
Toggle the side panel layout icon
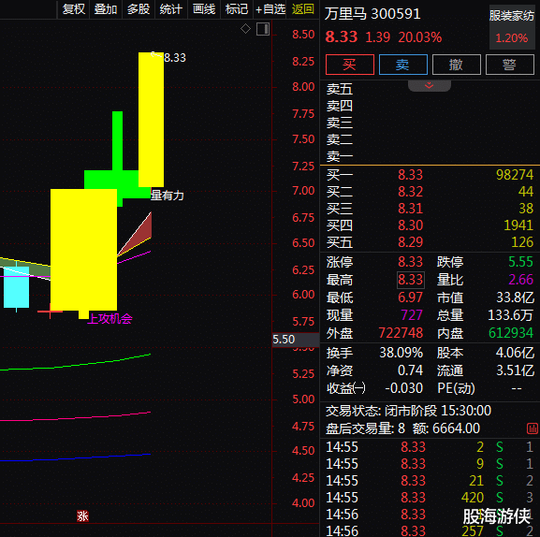click(x=263, y=29)
